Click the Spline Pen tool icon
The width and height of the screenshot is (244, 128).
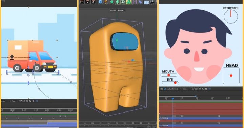(106, 2)
